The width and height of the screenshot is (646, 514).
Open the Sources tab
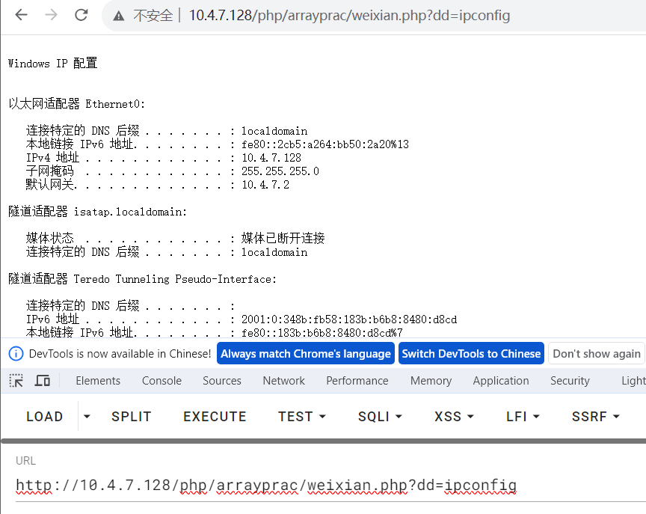[x=222, y=381]
